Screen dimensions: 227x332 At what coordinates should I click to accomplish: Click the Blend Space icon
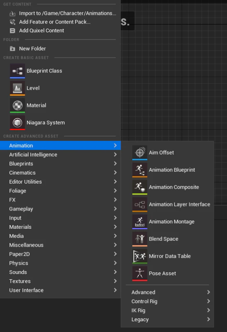pos(140,239)
